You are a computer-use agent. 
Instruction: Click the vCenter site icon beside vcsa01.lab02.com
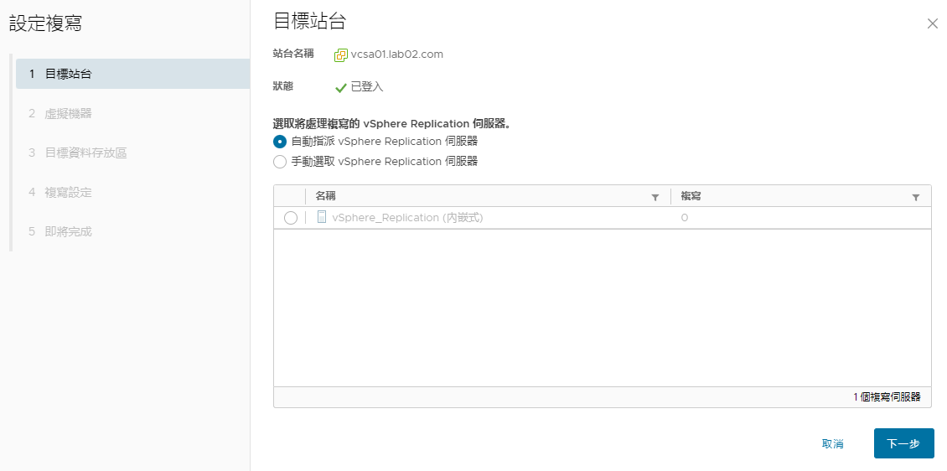[x=341, y=55]
